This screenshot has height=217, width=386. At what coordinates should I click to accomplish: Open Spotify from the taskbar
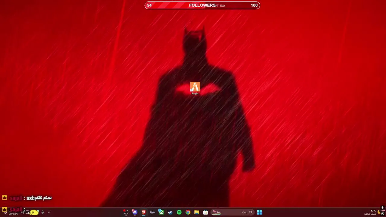[179, 212]
